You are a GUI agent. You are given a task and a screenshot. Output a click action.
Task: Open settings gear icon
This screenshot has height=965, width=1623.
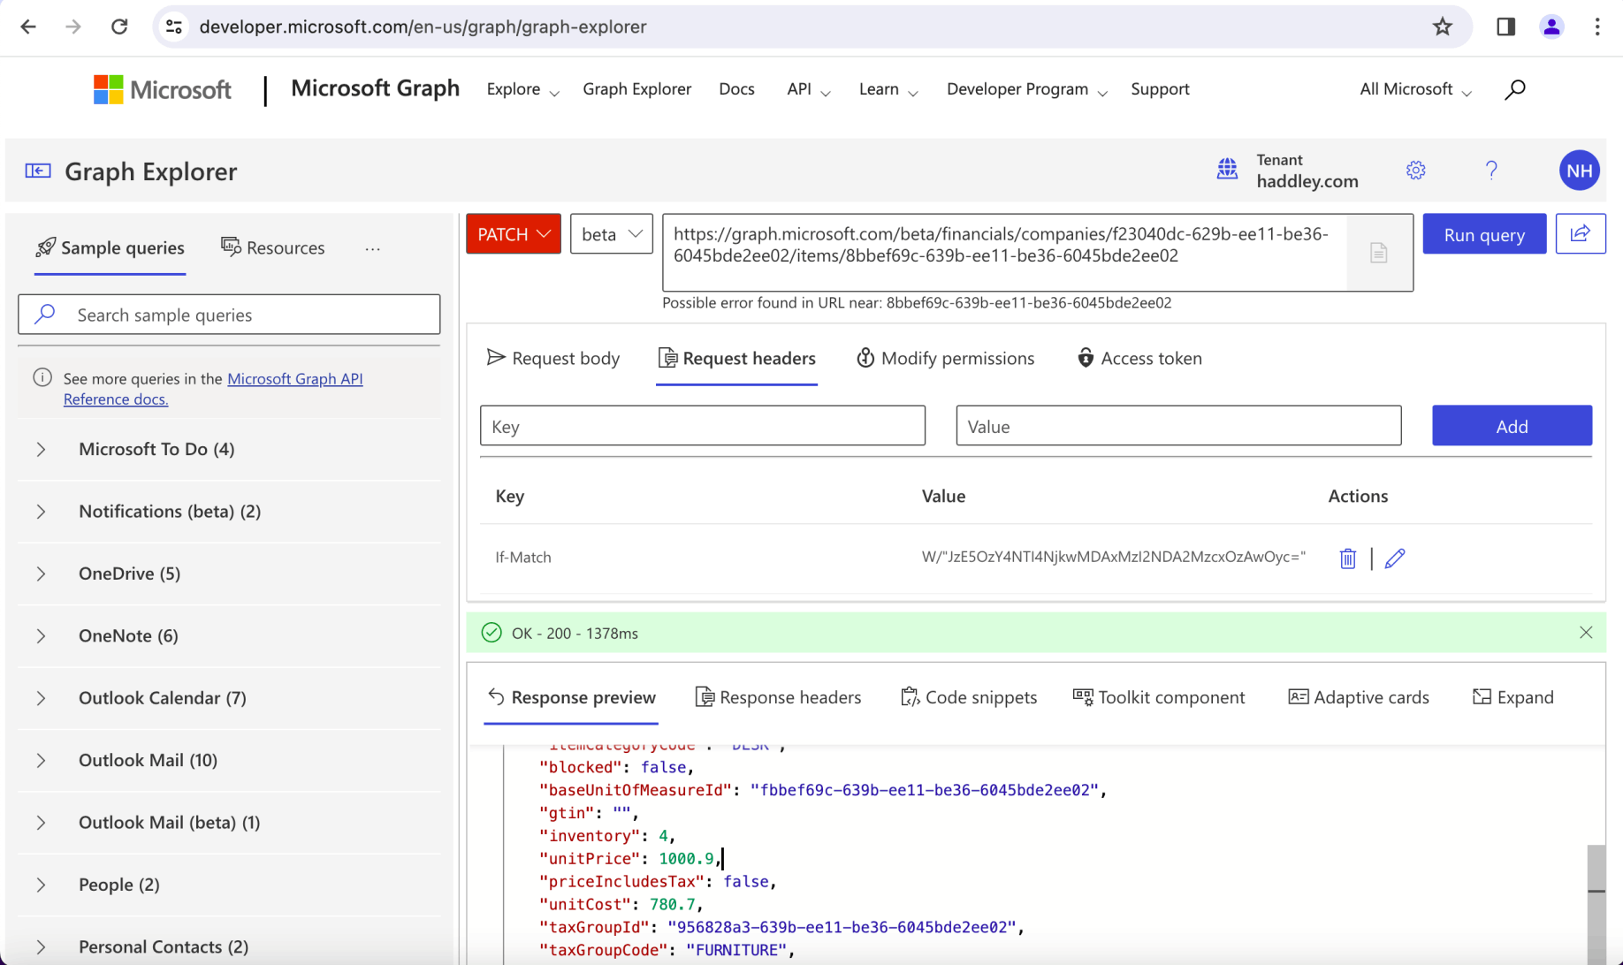[1415, 171]
